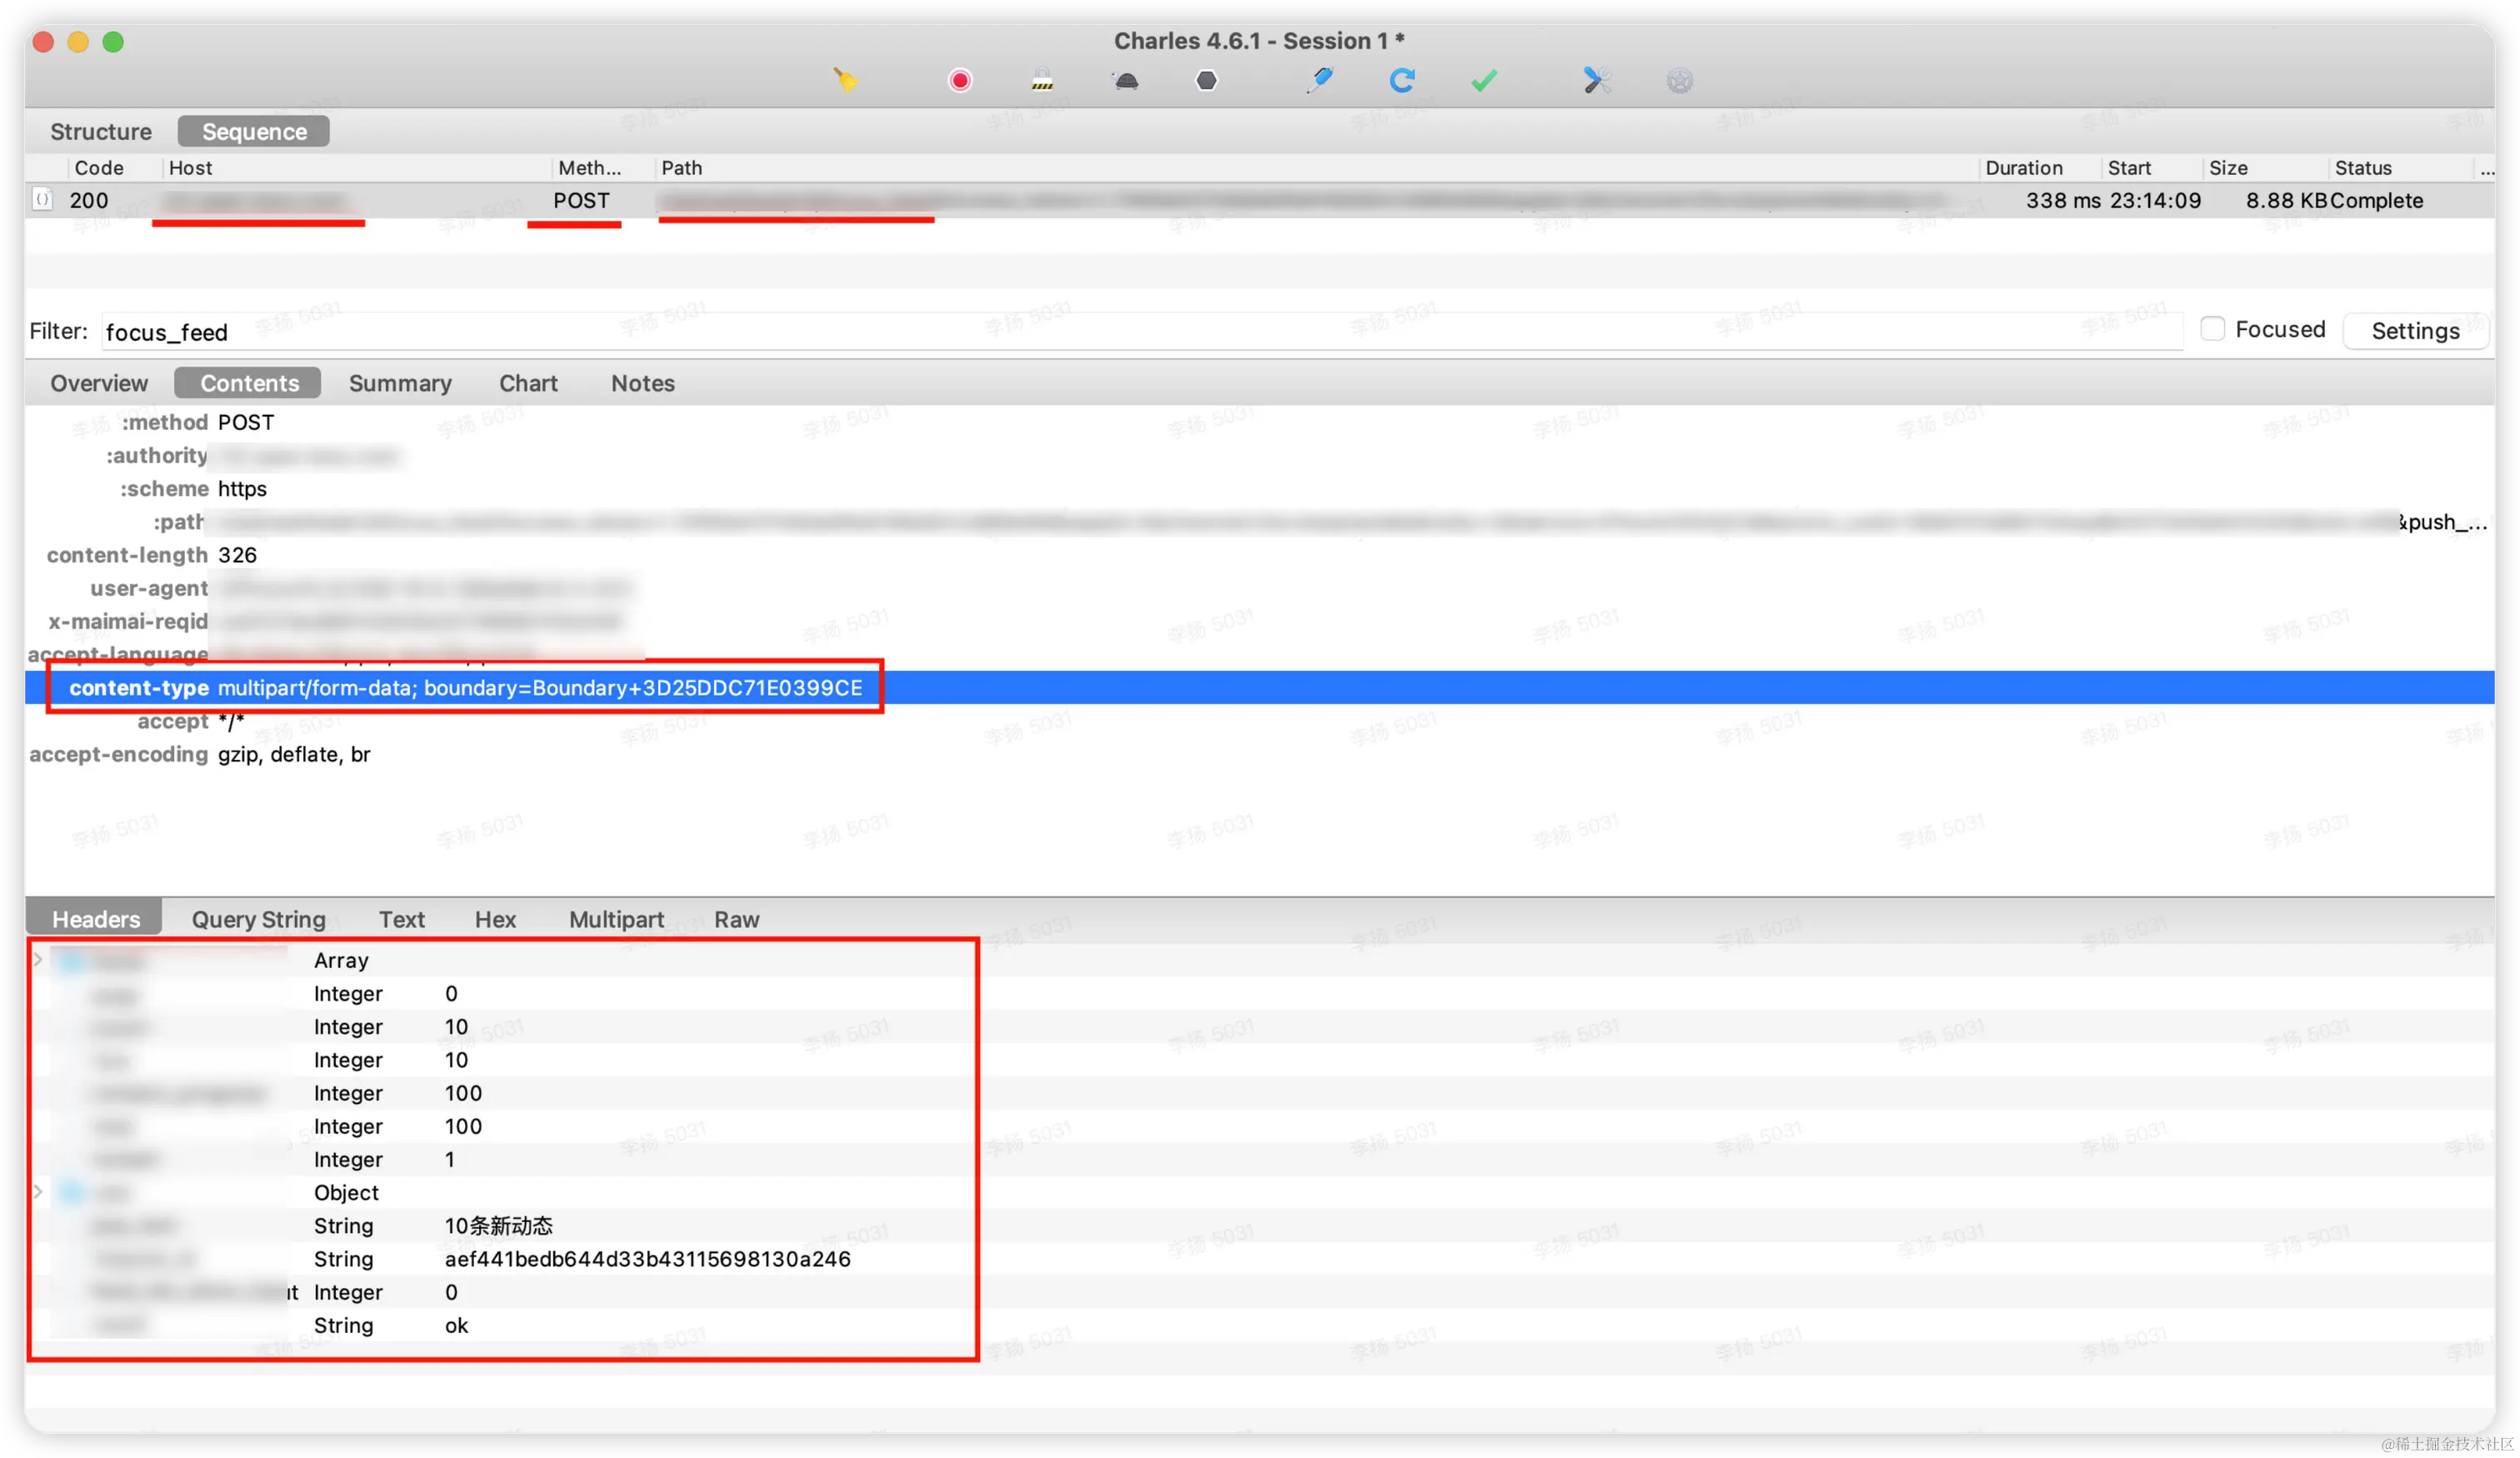The image size is (2520, 1458).
Task: Open the Raw body tab
Action: 736,919
